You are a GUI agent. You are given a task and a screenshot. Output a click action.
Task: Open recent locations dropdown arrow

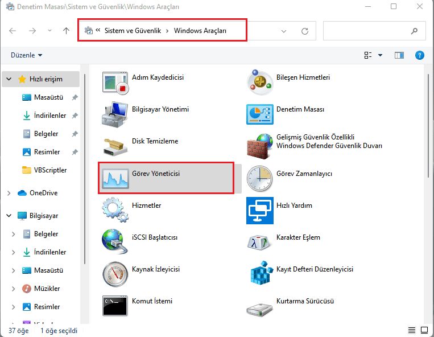click(x=49, y=31)
